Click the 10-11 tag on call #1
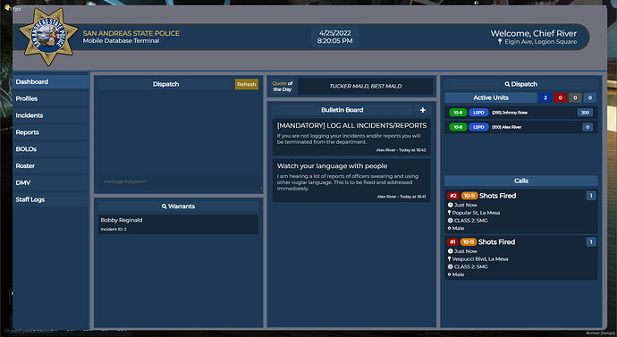617x337 pixels. tap(468, 242)
